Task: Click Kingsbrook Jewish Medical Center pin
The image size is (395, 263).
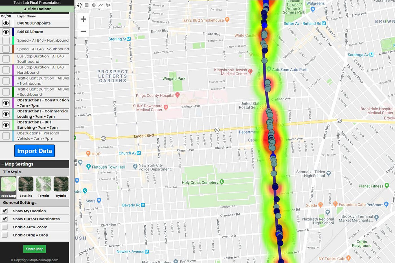Action: tap(250, 71)
